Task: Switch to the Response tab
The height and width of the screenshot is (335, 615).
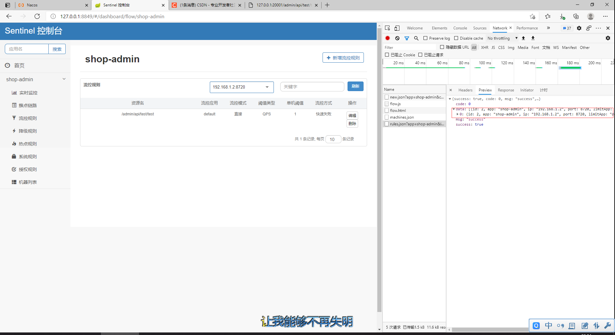Action: click(506, 90)
